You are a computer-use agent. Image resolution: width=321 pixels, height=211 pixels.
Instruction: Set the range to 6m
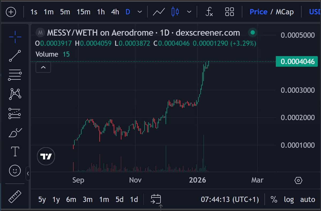tap(71, 200)
